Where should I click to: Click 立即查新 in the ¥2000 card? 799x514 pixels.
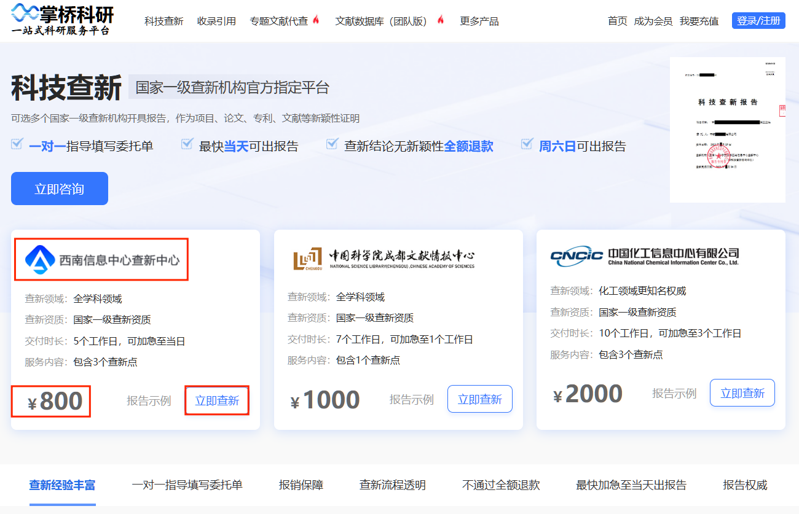(x=742, y=393)
